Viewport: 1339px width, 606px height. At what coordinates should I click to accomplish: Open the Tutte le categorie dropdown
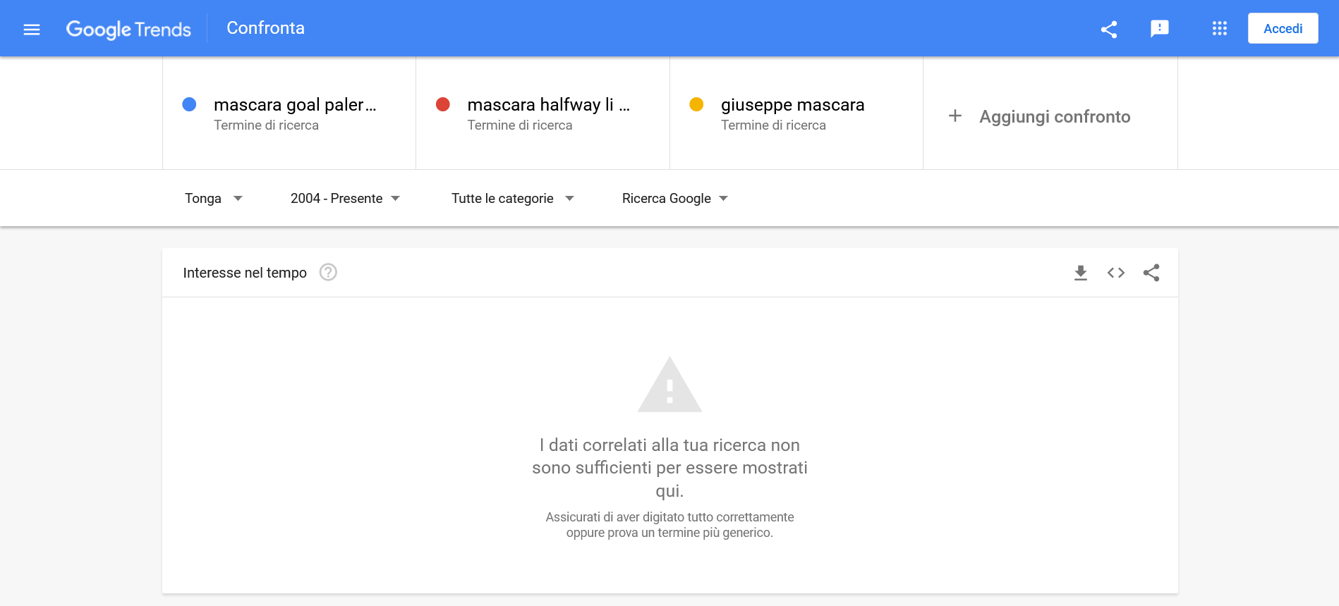513,199
